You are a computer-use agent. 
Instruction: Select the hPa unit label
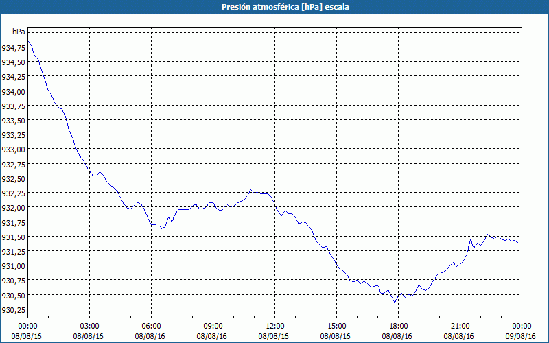(x=19, y=32)
